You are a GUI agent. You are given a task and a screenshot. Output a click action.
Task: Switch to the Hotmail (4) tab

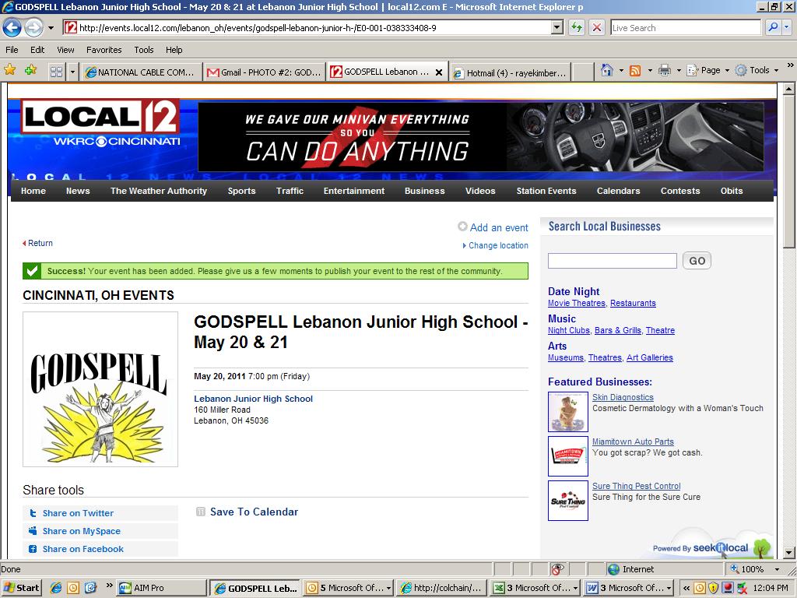(511, 72)
